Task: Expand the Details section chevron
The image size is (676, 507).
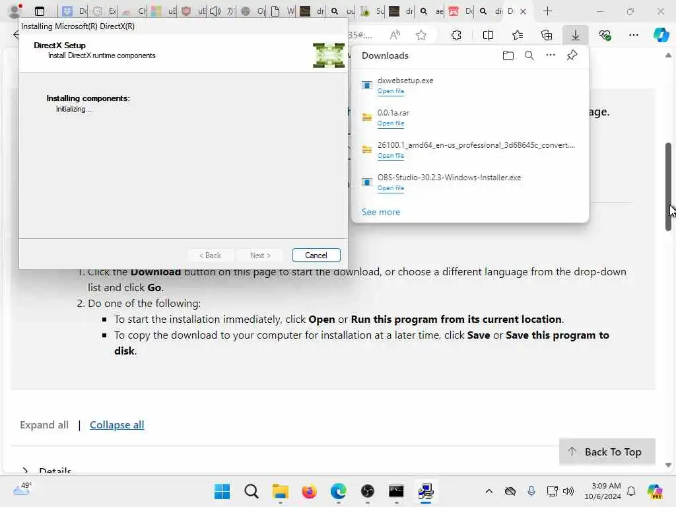Action: [x=26, y=471]
